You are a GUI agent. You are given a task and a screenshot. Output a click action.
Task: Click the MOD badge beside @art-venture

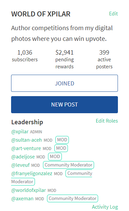point(61,148)
